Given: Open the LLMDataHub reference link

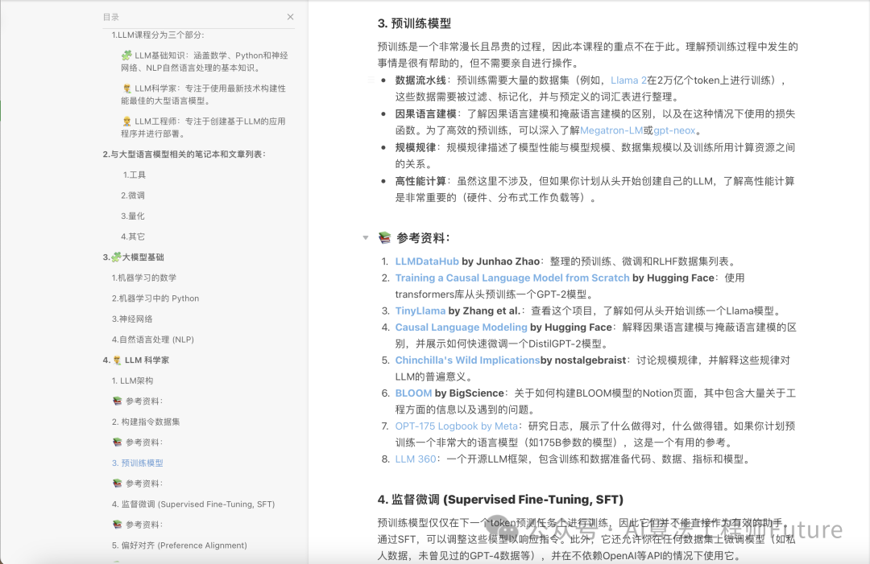Looking at the screenshot, I should [x=427, y=261].
